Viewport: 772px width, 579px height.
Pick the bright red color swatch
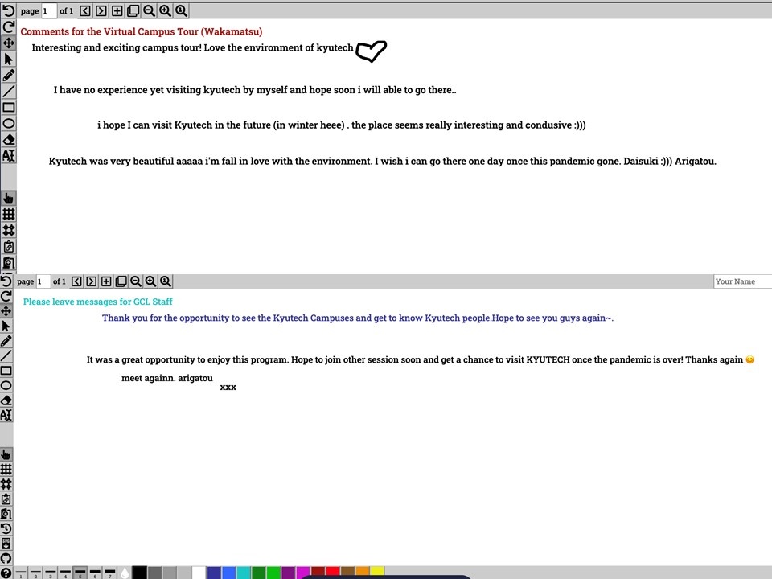pos(333,572)
